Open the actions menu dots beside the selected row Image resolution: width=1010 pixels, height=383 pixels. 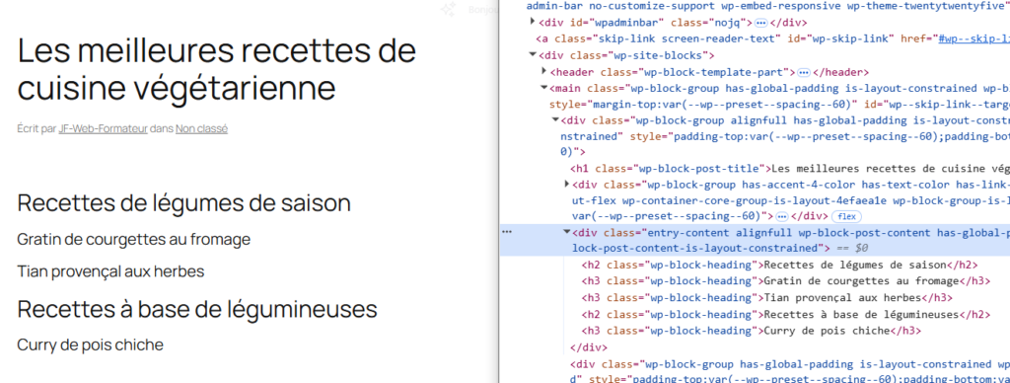[x=507, y=231]
